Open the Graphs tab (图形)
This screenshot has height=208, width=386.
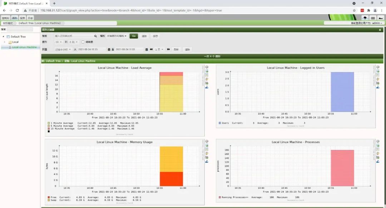[15, 18]
